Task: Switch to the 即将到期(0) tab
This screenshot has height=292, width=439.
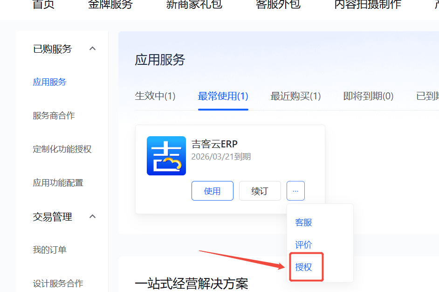Action: pyautogui.click(x=369, y=96)
